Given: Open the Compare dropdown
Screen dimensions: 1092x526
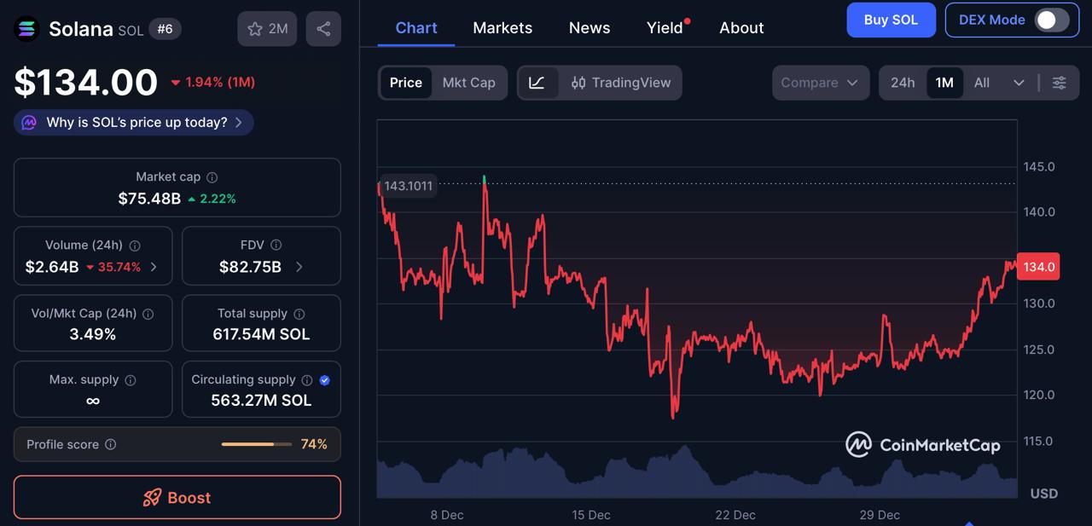Looking at the screenshot, I should tap(820, 83).
